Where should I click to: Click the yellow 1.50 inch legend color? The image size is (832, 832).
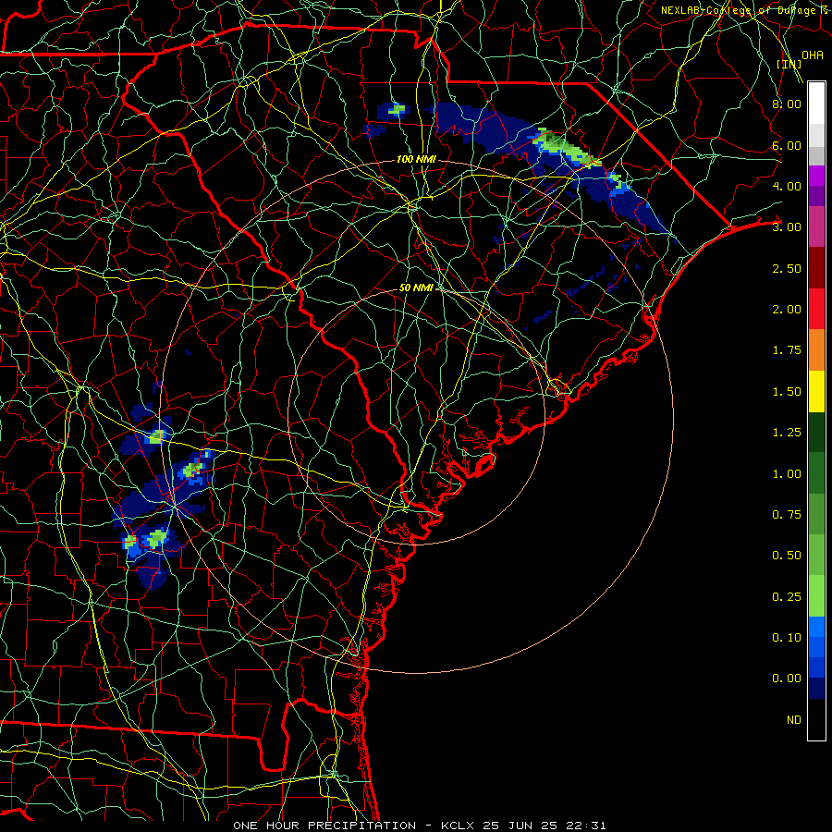[816, 392]
